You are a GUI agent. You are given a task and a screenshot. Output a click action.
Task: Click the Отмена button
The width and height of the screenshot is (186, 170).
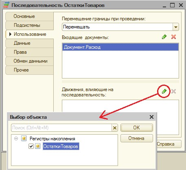(x=137, y=138)
